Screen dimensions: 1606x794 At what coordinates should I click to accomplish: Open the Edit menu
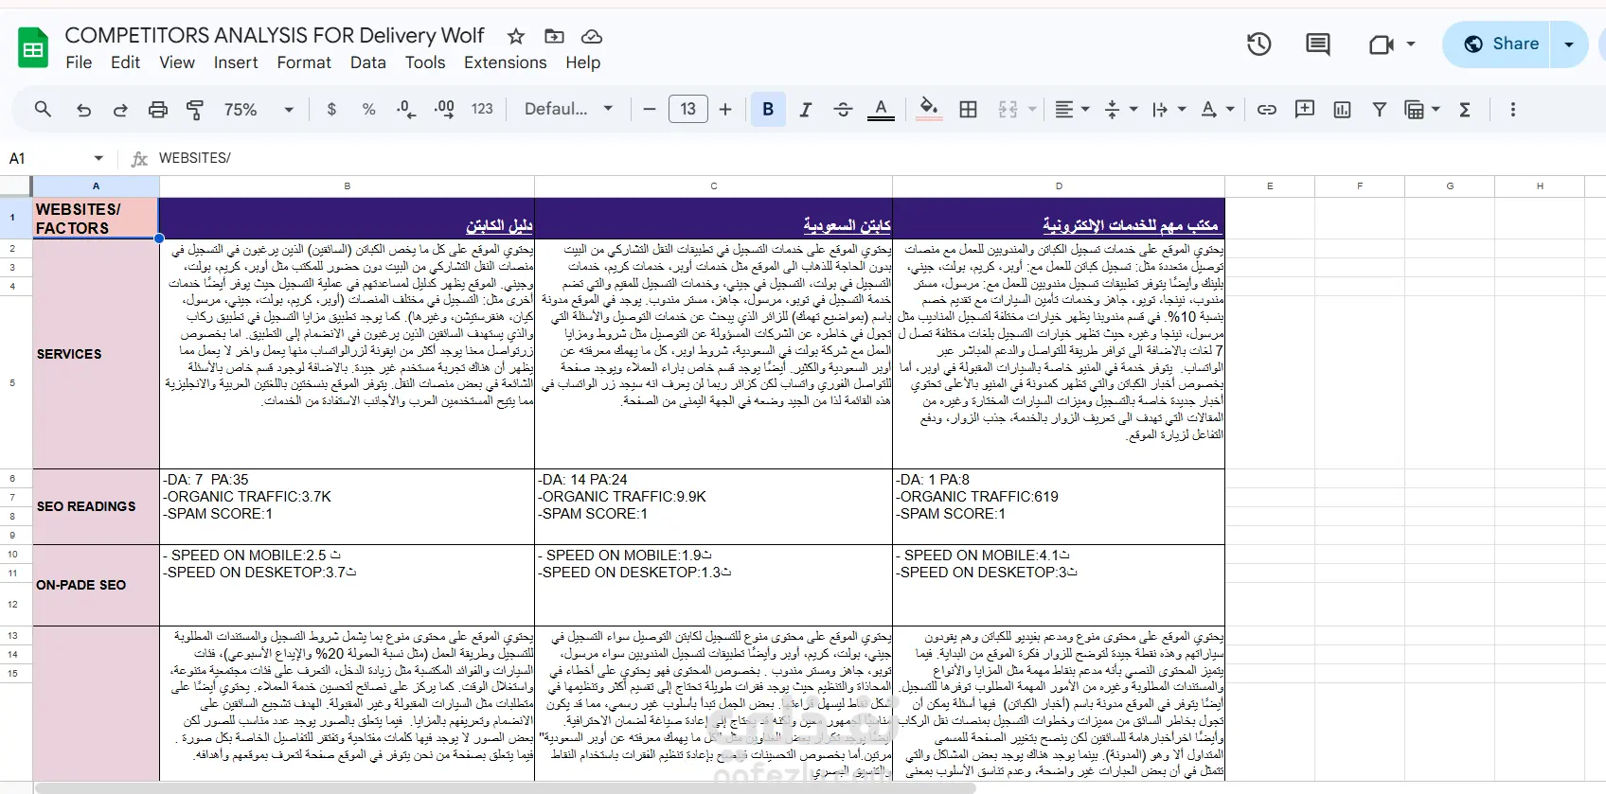coord(125,62)
